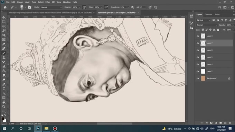Select the Eyedropper tool

point(4,44)
